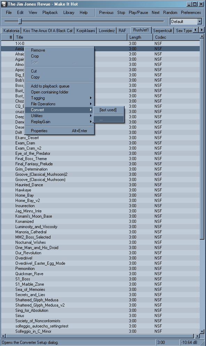Viewport: 206px width, 346px height.
Task: Click the # column header
Action: click(x=8, y=37)
